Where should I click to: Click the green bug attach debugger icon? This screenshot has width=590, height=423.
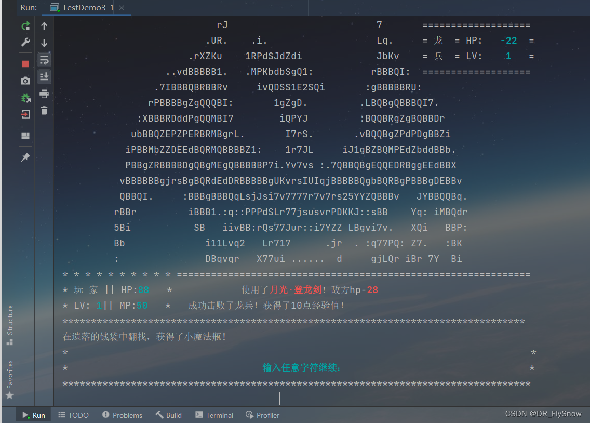point(25,98)
